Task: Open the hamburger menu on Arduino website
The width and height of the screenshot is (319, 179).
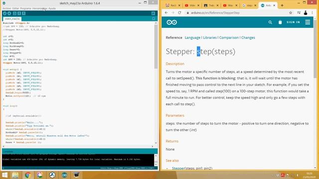Action: pyautogui.click(x=308, y=22)
